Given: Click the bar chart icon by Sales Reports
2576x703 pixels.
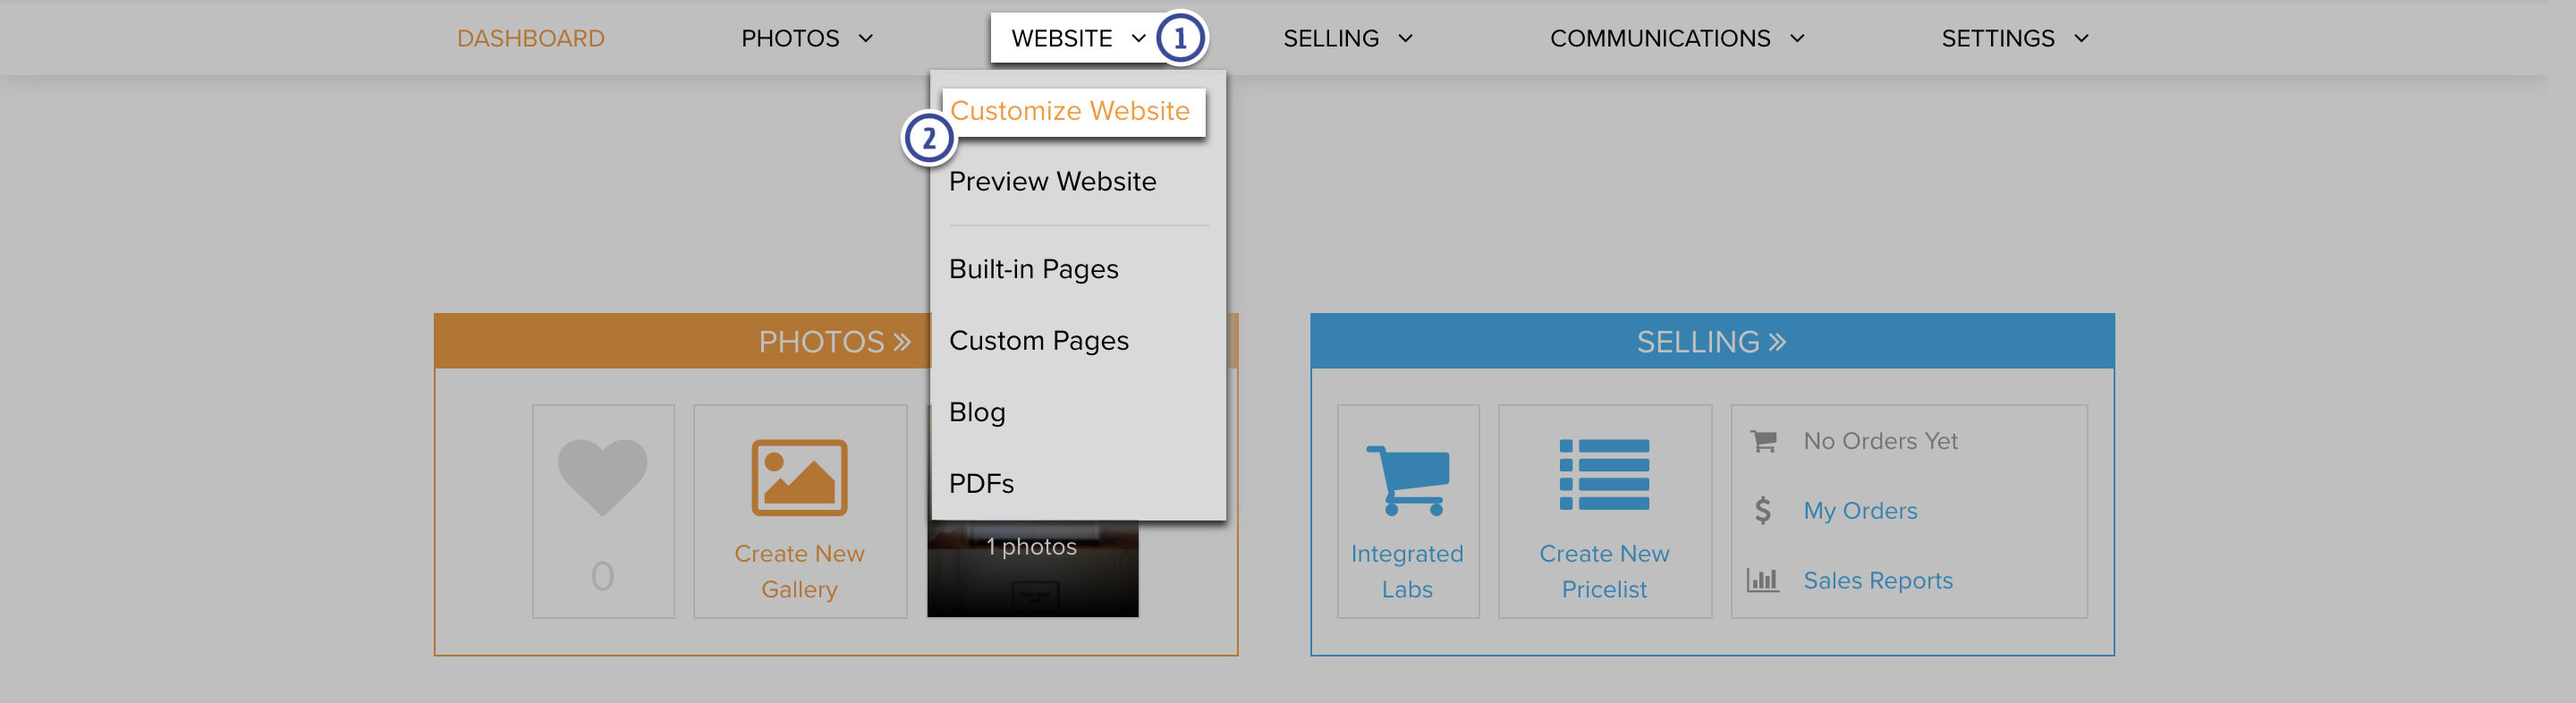Looking at the screenshot, I should [x=1763, y=580].
